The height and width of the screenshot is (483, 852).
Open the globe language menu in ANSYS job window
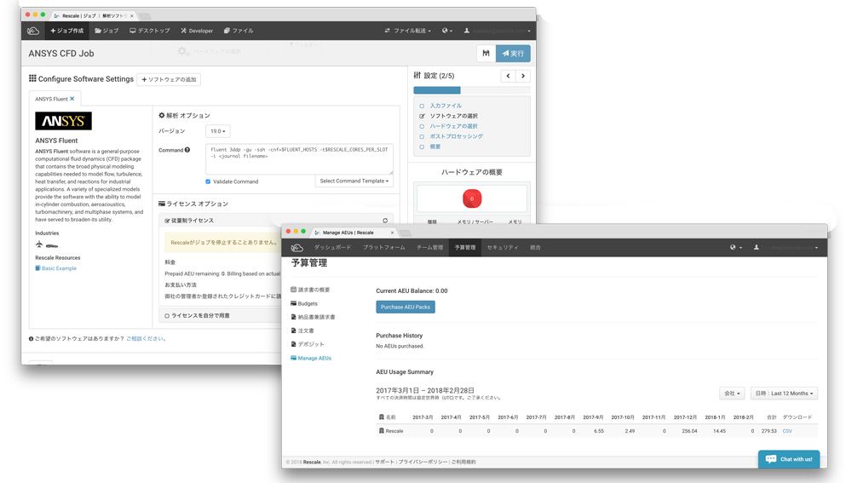coord(446,31)
